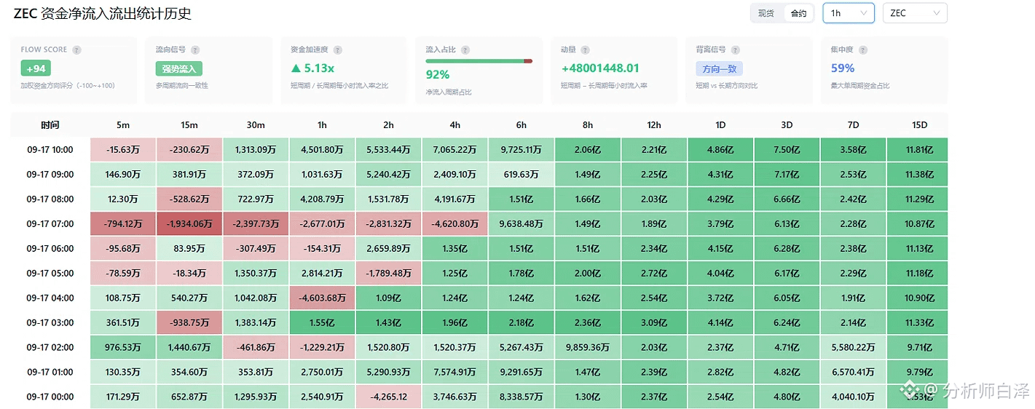
Task: Click the 强势流入 signal badge
Action: pyautogui.click(x=178, y=69)
